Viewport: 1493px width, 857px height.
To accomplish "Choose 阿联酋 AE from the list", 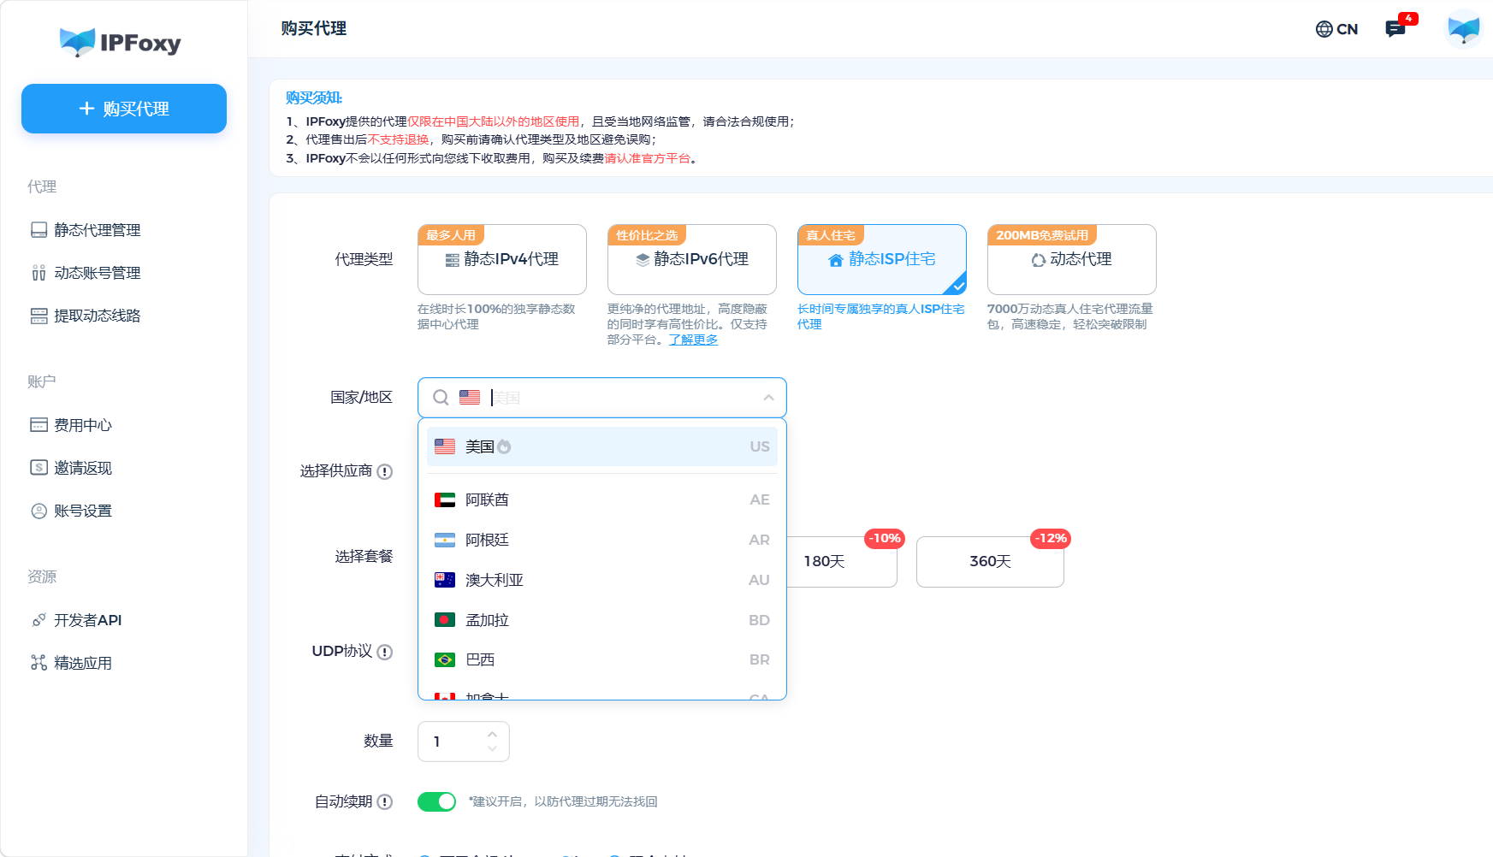I will [602, 499].
